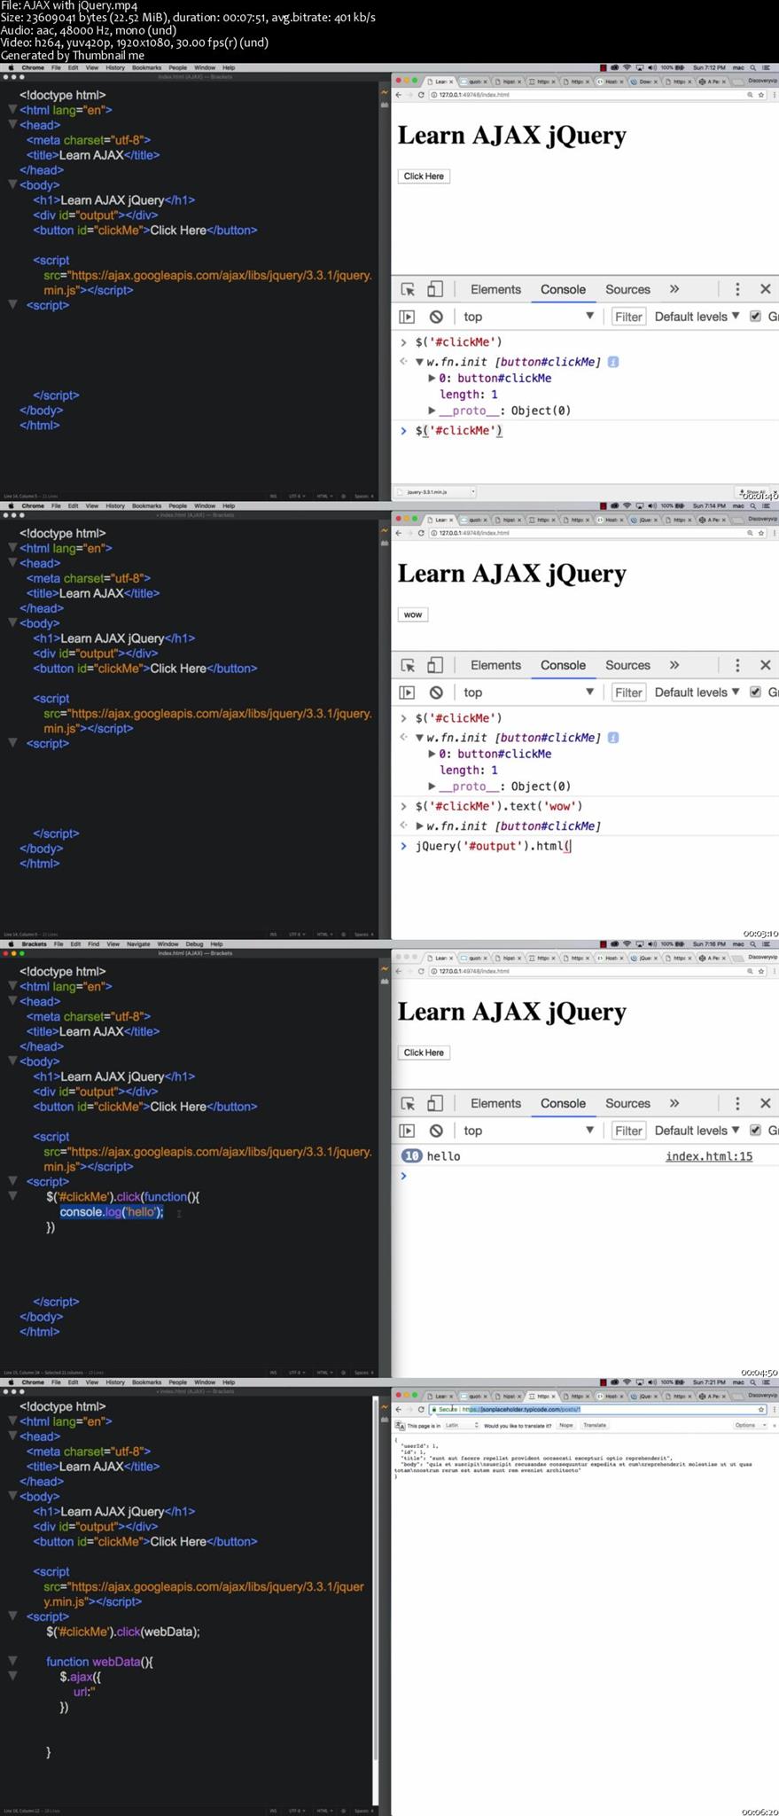779x1816 pixels.
Task: Toggle device toolbar in the 7:14 PM frame
Action: click(434, 665)
